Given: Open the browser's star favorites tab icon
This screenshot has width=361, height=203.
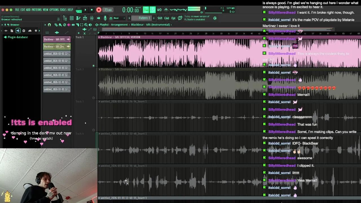Looking at the screenshot, I should pyautogui.click(x=36, y=31).
